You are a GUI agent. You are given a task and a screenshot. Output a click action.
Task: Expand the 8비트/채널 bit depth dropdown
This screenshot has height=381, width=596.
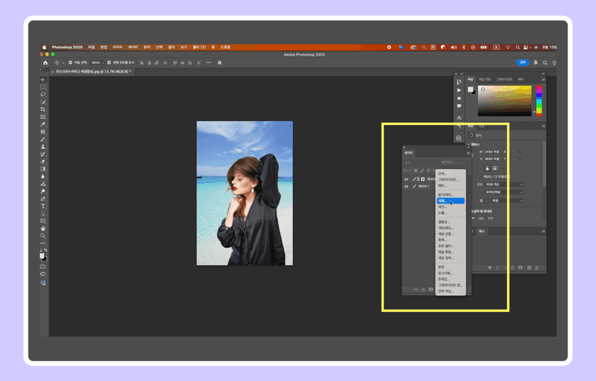pyautogui.click(x=504, y=192)
